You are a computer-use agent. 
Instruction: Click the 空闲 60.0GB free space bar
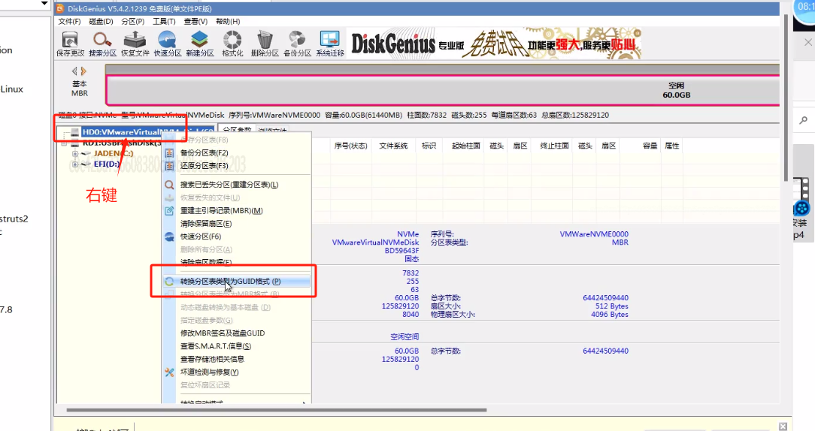(443, 90)
